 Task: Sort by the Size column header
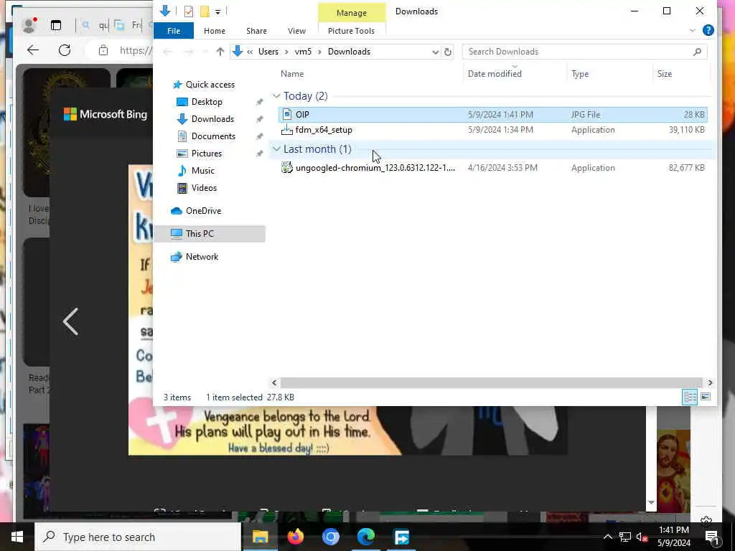pyautogui.click(x=664, y=74)
